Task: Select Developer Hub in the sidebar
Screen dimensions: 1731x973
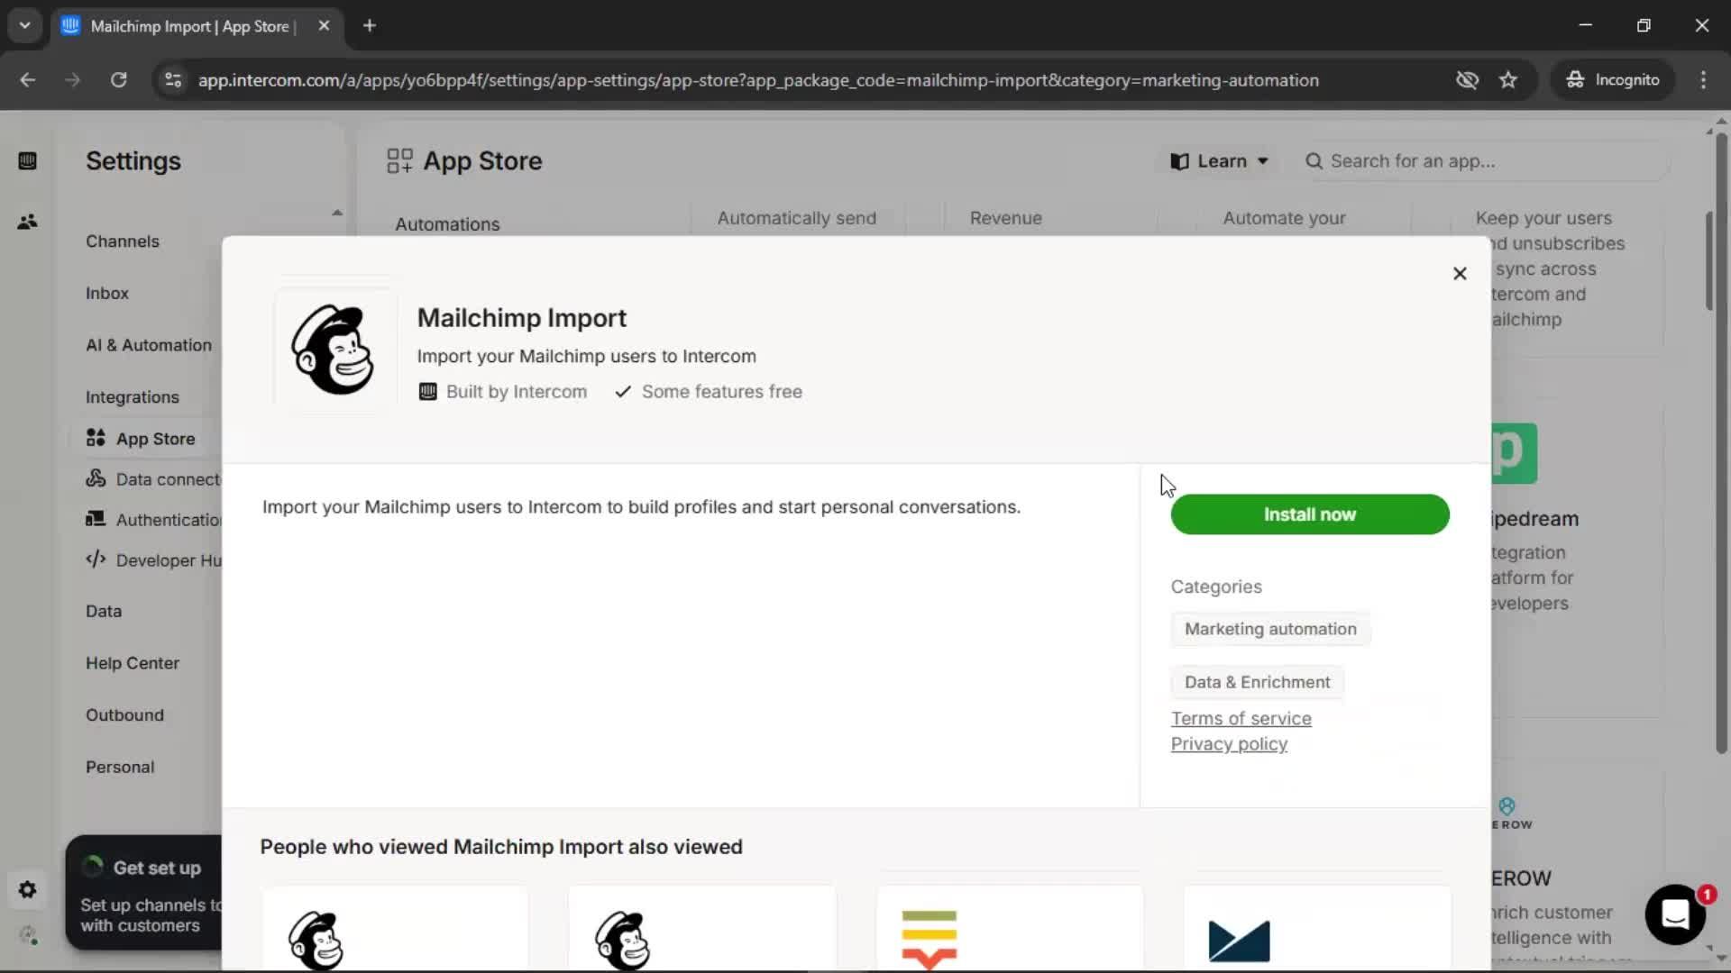Action: click(169, 560)
